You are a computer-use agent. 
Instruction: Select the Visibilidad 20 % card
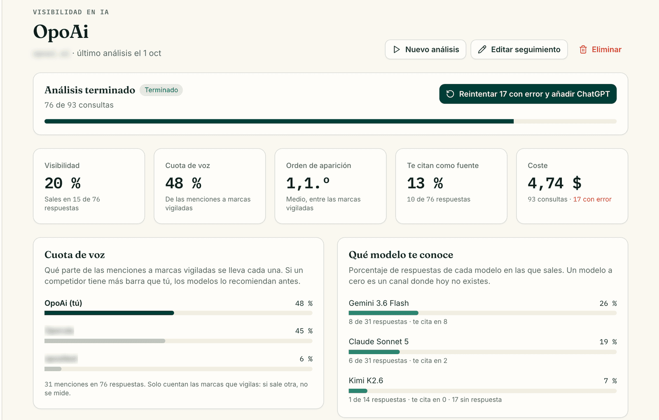(89, 186)
